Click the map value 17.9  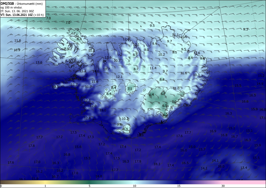coord(138,161)
